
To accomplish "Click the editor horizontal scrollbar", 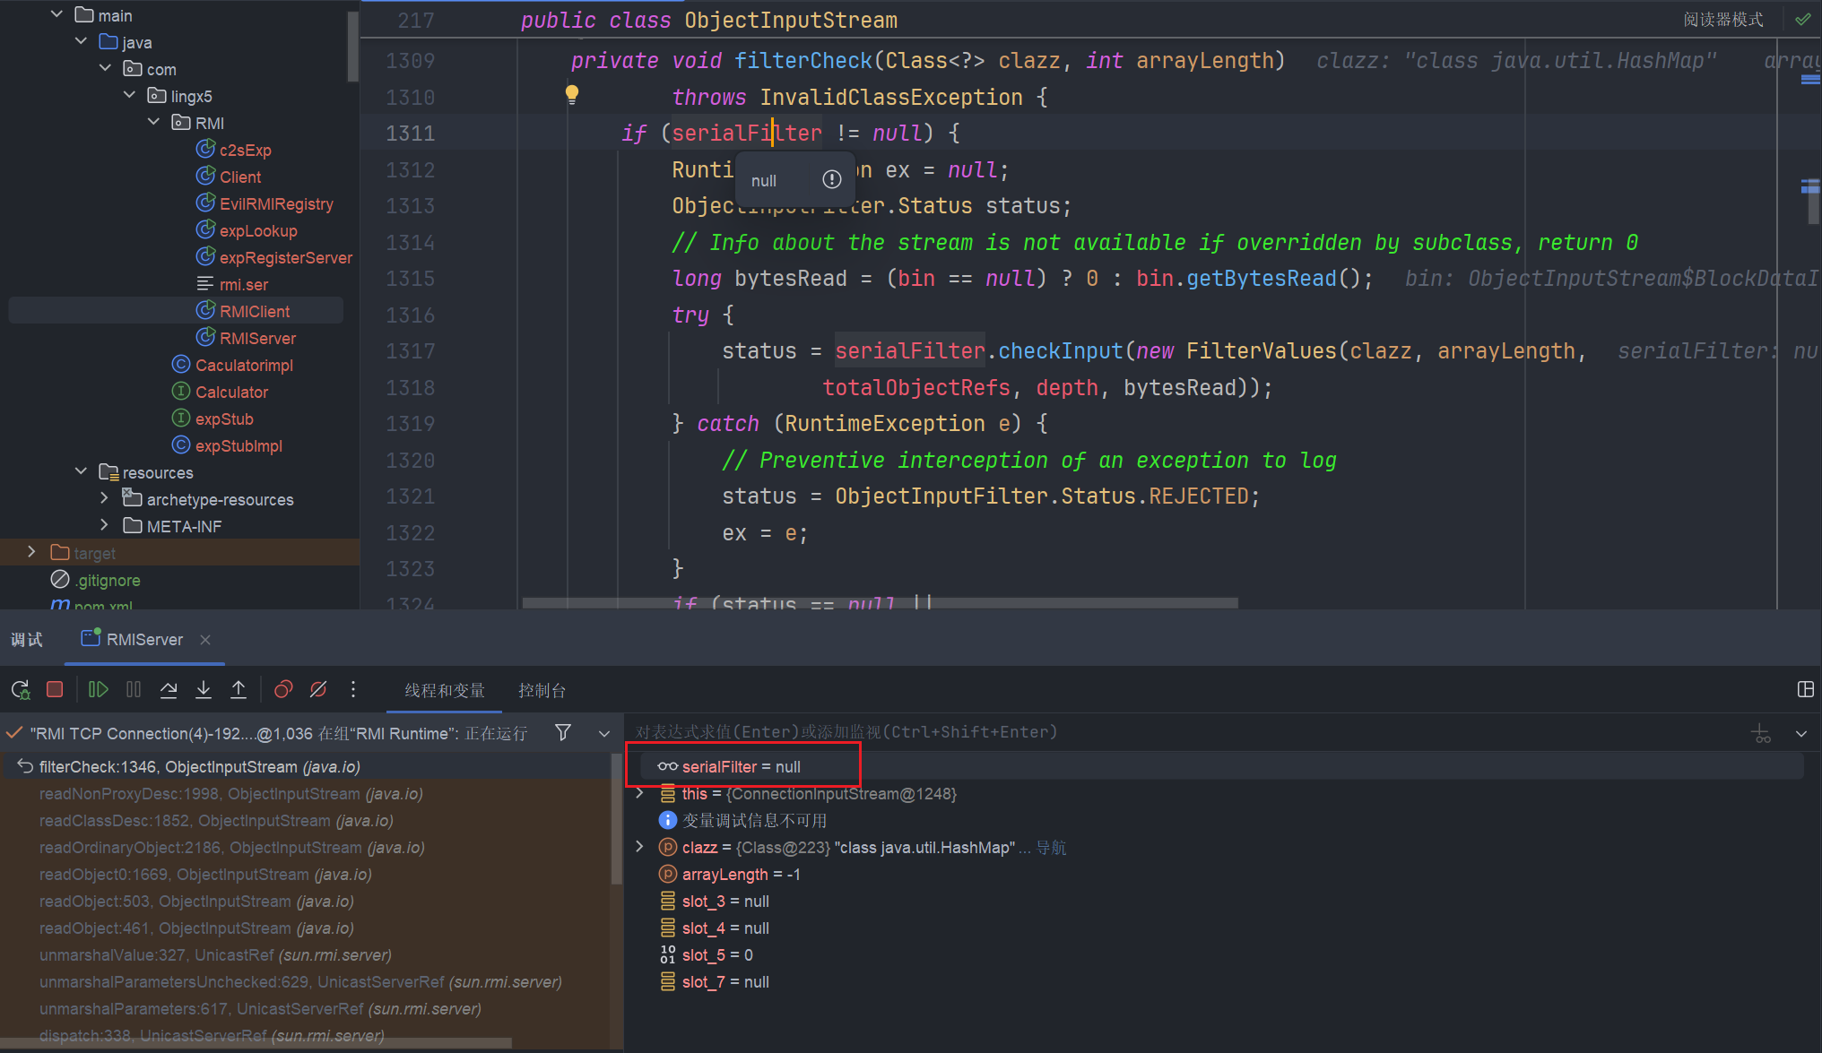I will tap(879, 603).
